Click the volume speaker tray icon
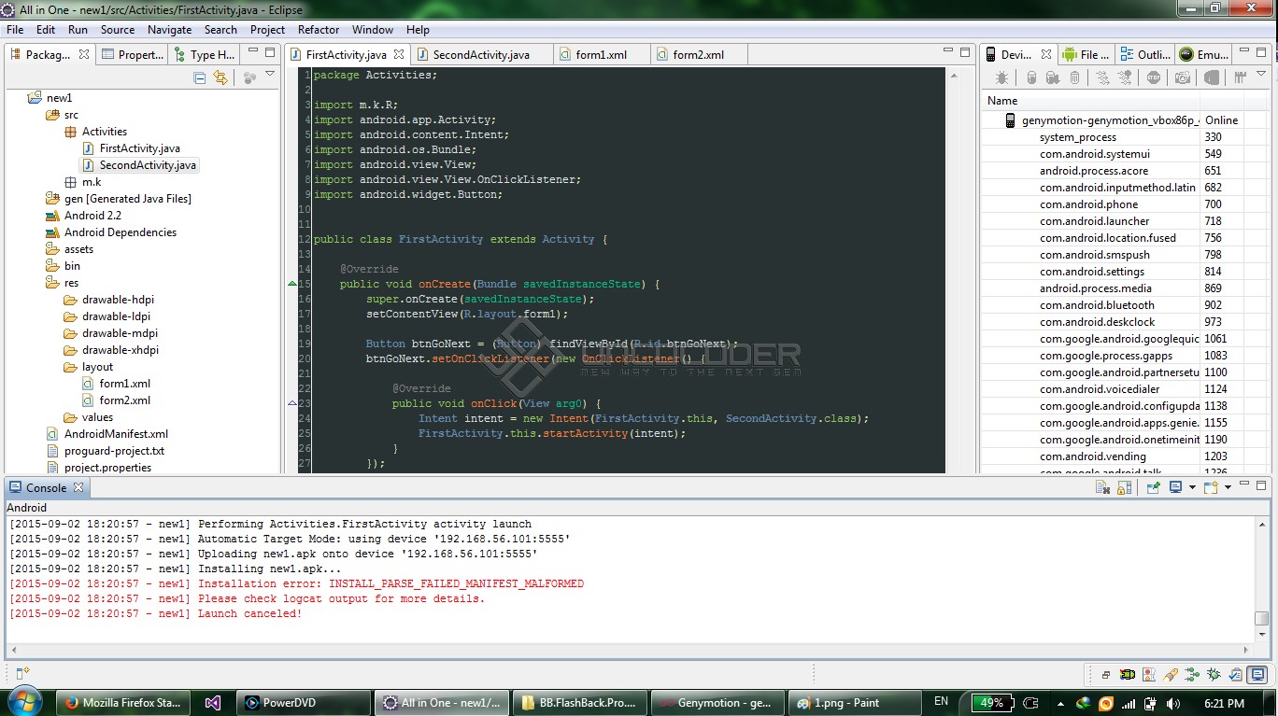The height and width of the screenshot is (716, 1278). click(1172, 703)
